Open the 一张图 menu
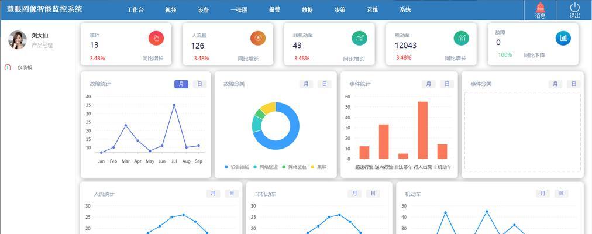The height and width of the screenshot is (234, 592). 239,10
